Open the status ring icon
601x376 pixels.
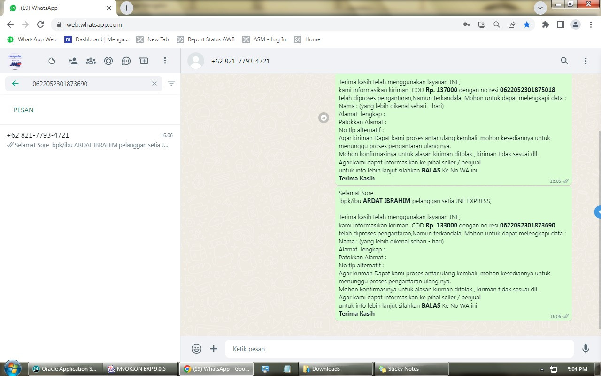tap(108, 61)
